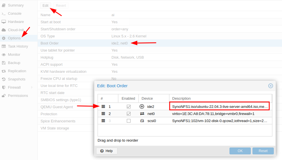Screen dimensions: 282x160
Task: Click the drag handle icon for ide2
Action: coord(103,106)
